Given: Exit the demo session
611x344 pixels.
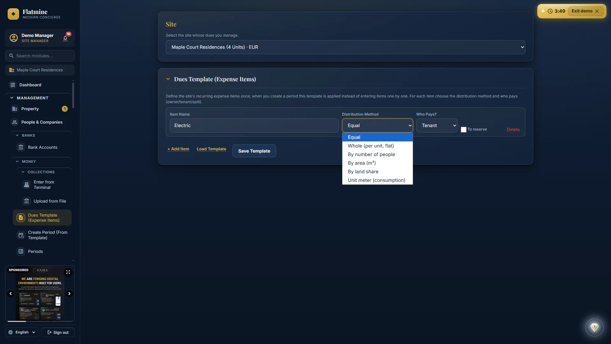Looking at the screenshot, I should click(585, 11).
